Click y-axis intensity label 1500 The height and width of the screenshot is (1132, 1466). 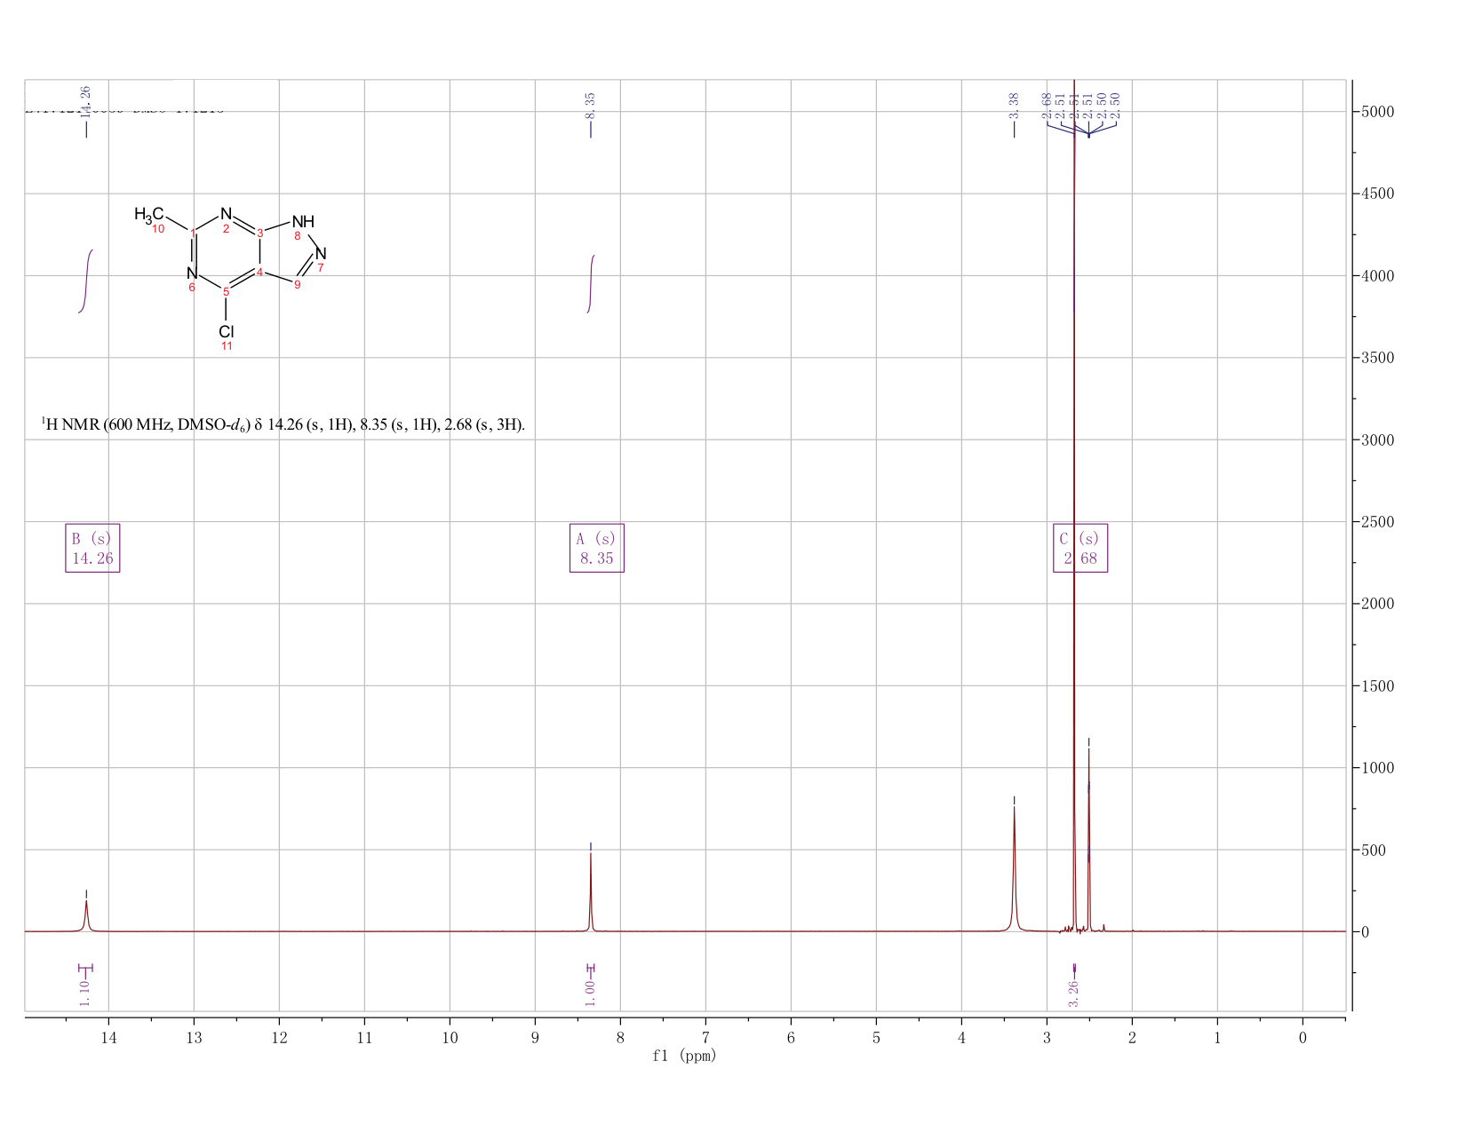[x=1377, y=686]
